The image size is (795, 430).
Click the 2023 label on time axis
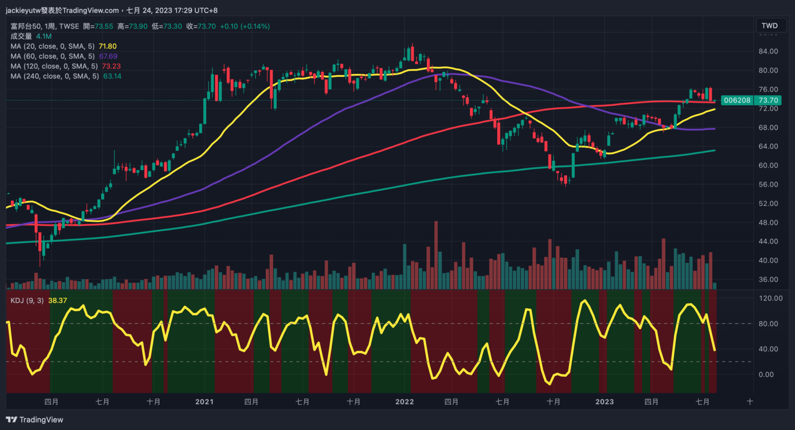pyautogui.click(x=605, y=402)
